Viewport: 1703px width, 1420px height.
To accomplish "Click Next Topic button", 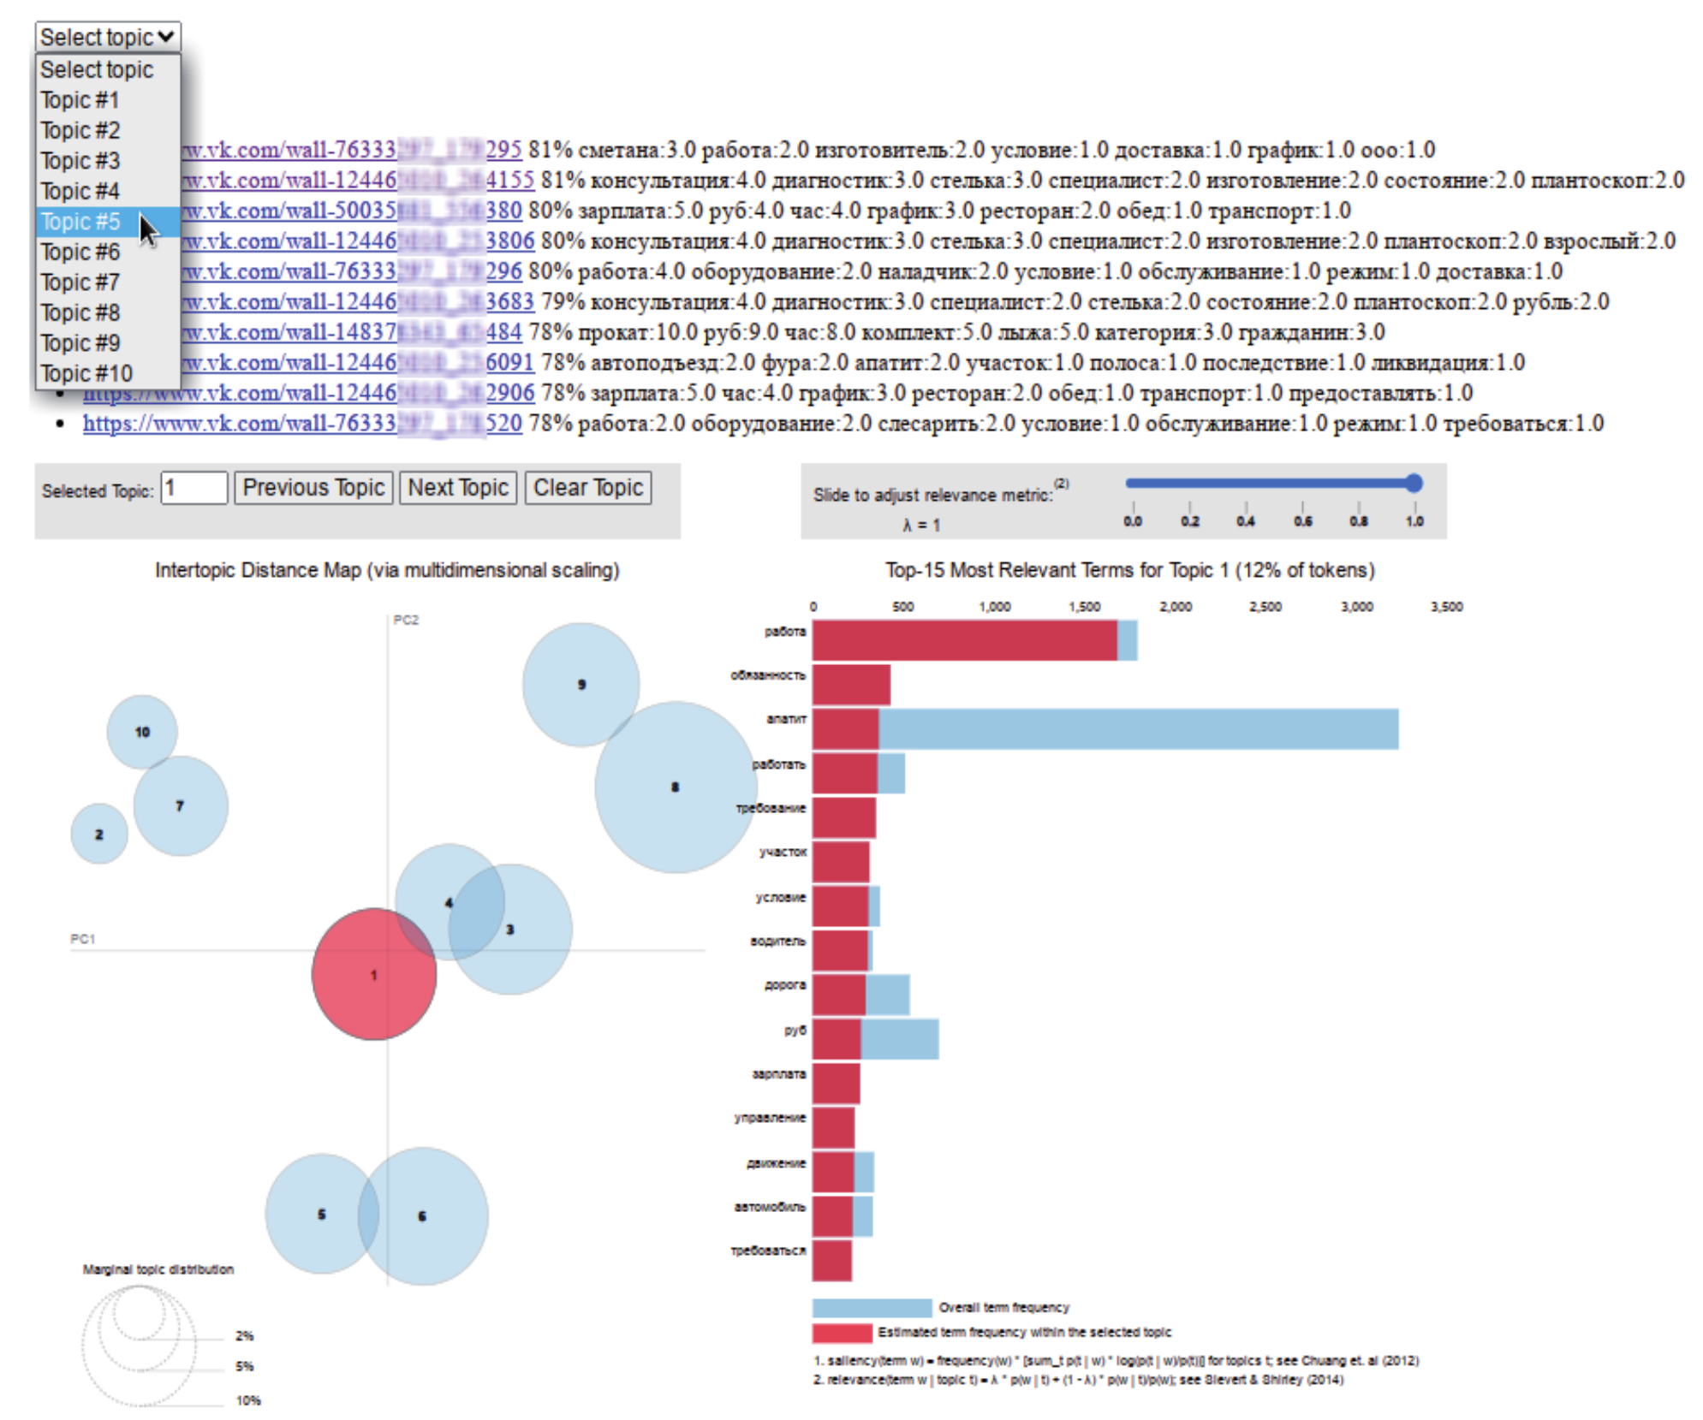I will coord(457,487).
